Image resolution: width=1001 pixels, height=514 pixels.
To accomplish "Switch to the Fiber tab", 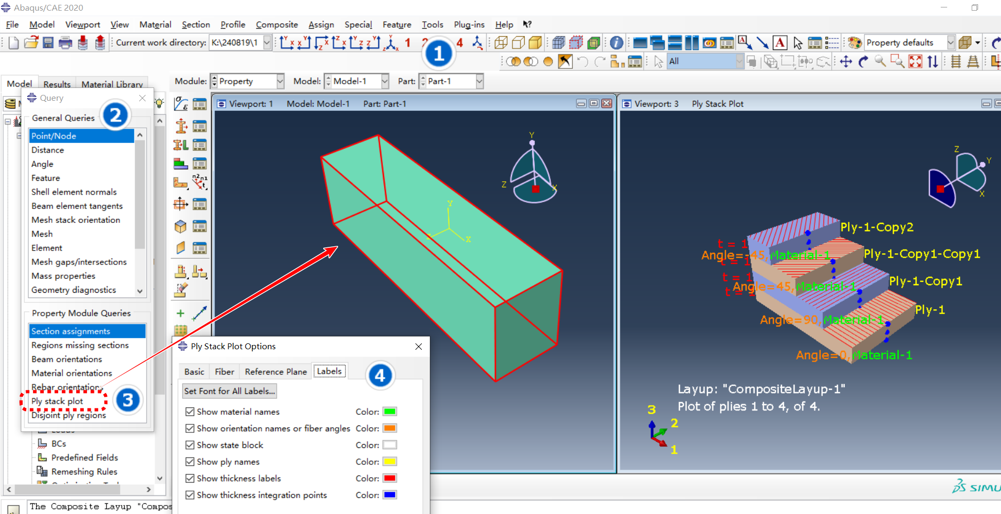I will 224,372.
